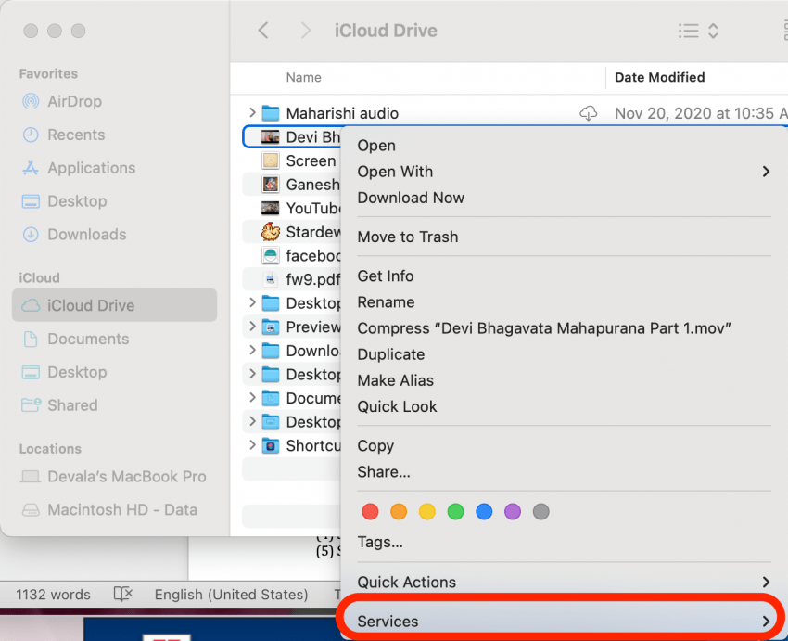Click the Finder back navigation arrow
This screenshot has height=641, width=788.
(x=263, y=31)
